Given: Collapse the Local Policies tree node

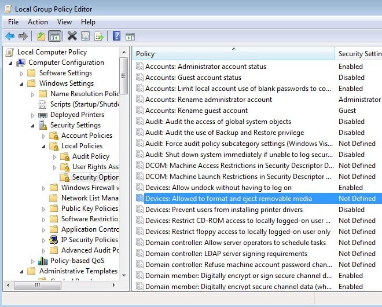Looking at the screenshot, I should 43,147.
